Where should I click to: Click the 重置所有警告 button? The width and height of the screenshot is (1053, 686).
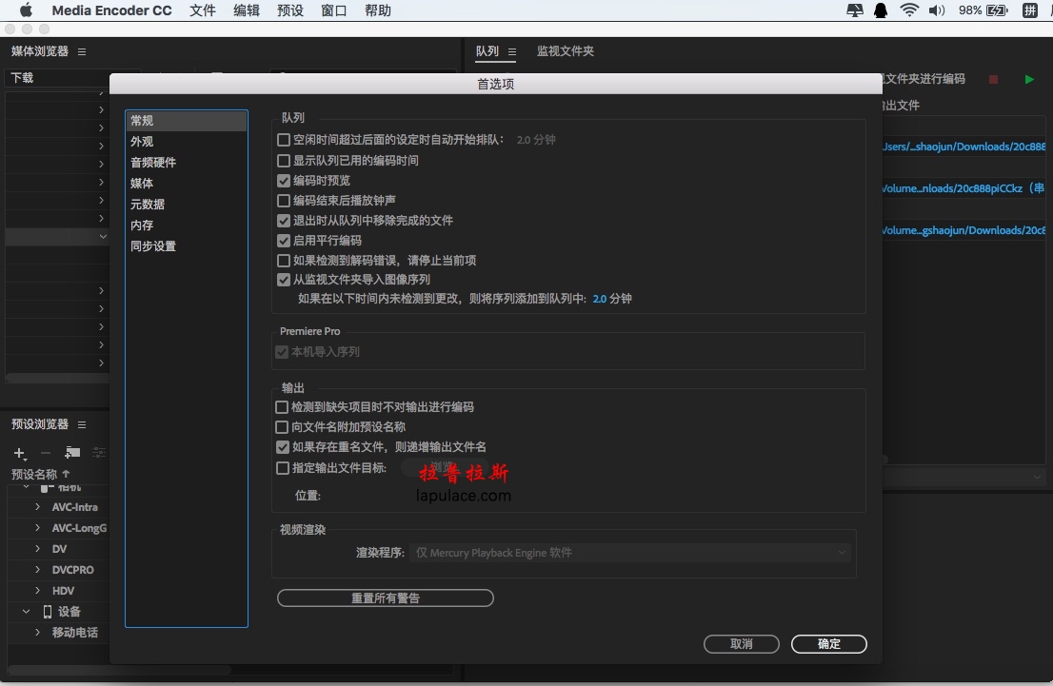[x=386, y=598]
